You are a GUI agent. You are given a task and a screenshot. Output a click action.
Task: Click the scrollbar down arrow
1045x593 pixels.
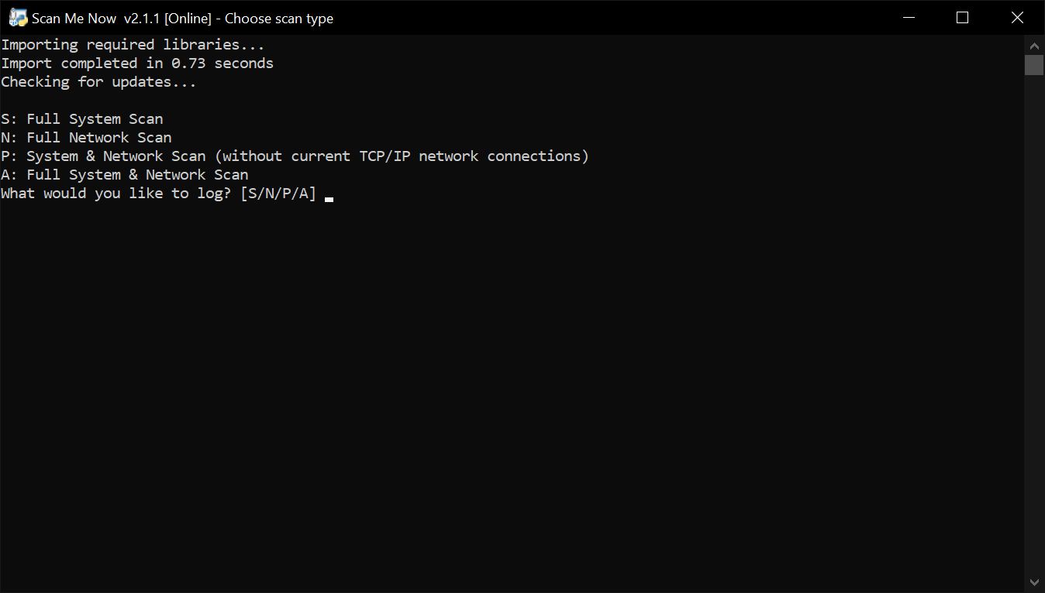tap(1034, 582)
